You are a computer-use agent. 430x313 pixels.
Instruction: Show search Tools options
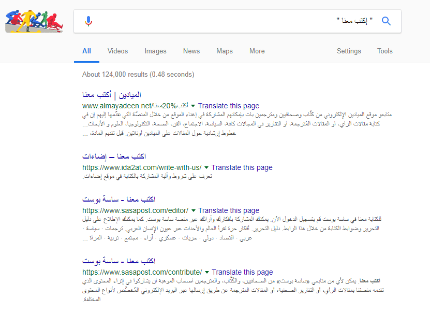(385, 51)
